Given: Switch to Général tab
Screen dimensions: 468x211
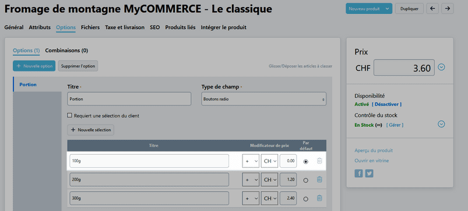Looking at the screenshot, I should click(x=14, y=27).
